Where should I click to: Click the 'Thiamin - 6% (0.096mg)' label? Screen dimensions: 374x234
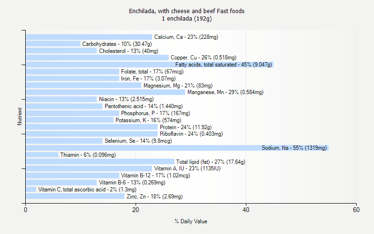point(88,155)
